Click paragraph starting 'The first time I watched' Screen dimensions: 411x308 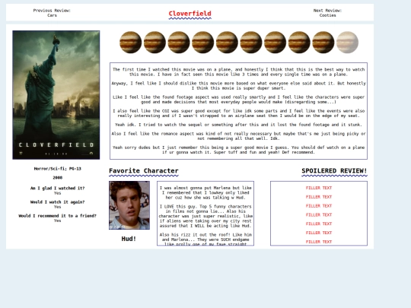pos(238,71)
